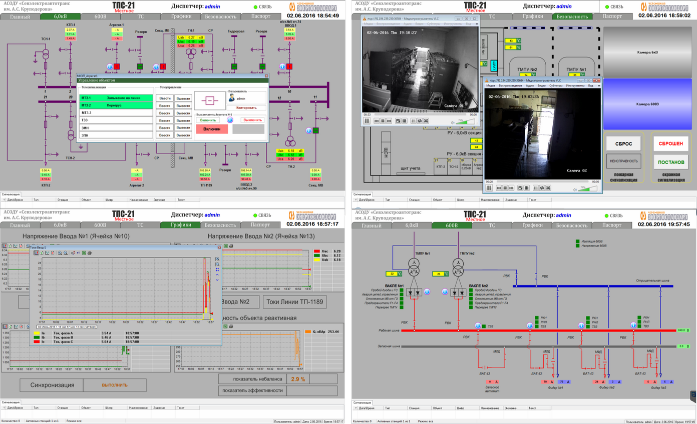Click zoom-in magnifier in Токи Ввод-1 toolbar

(x=60, y=253)
